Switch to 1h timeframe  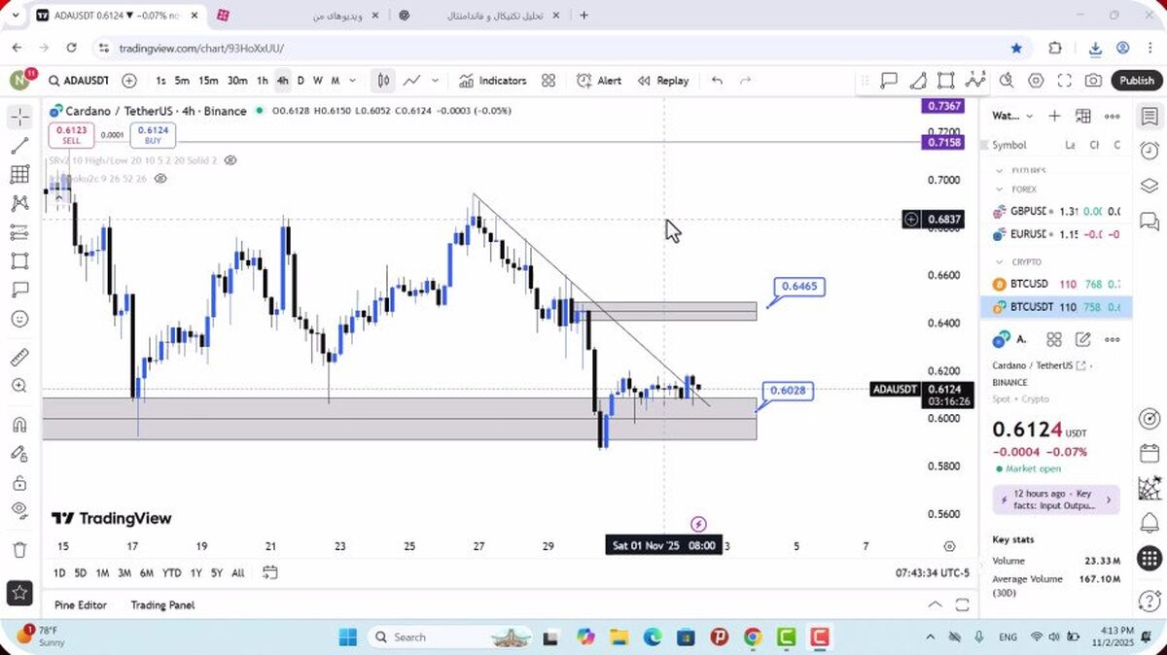click(263, 81)
